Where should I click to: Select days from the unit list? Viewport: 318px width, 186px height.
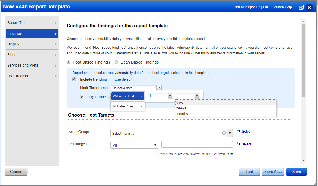[x=226, y=103]
